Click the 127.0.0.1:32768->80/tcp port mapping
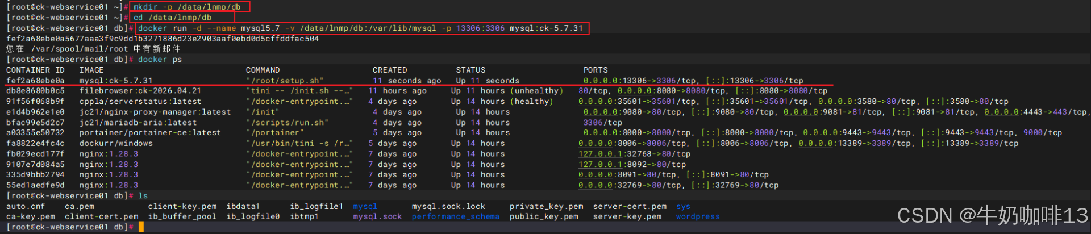 634,153
